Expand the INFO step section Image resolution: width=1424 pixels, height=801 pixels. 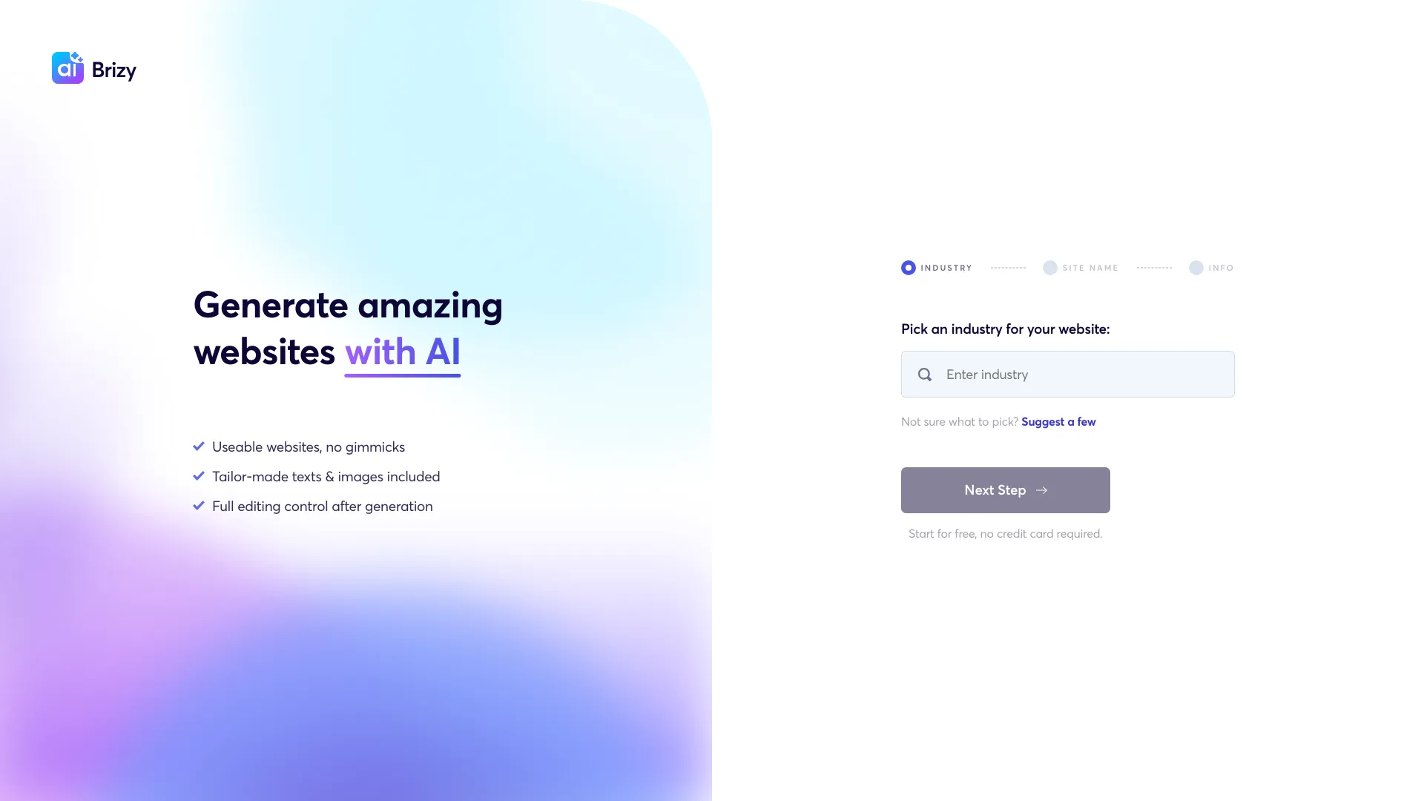tap(1212, 268)
